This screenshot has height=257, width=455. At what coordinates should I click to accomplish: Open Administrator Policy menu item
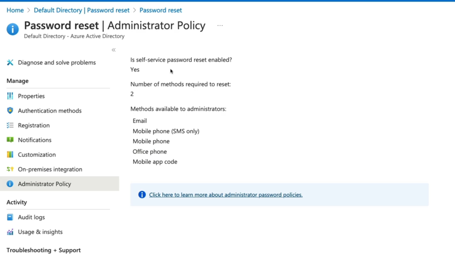[x=44, y=184]
